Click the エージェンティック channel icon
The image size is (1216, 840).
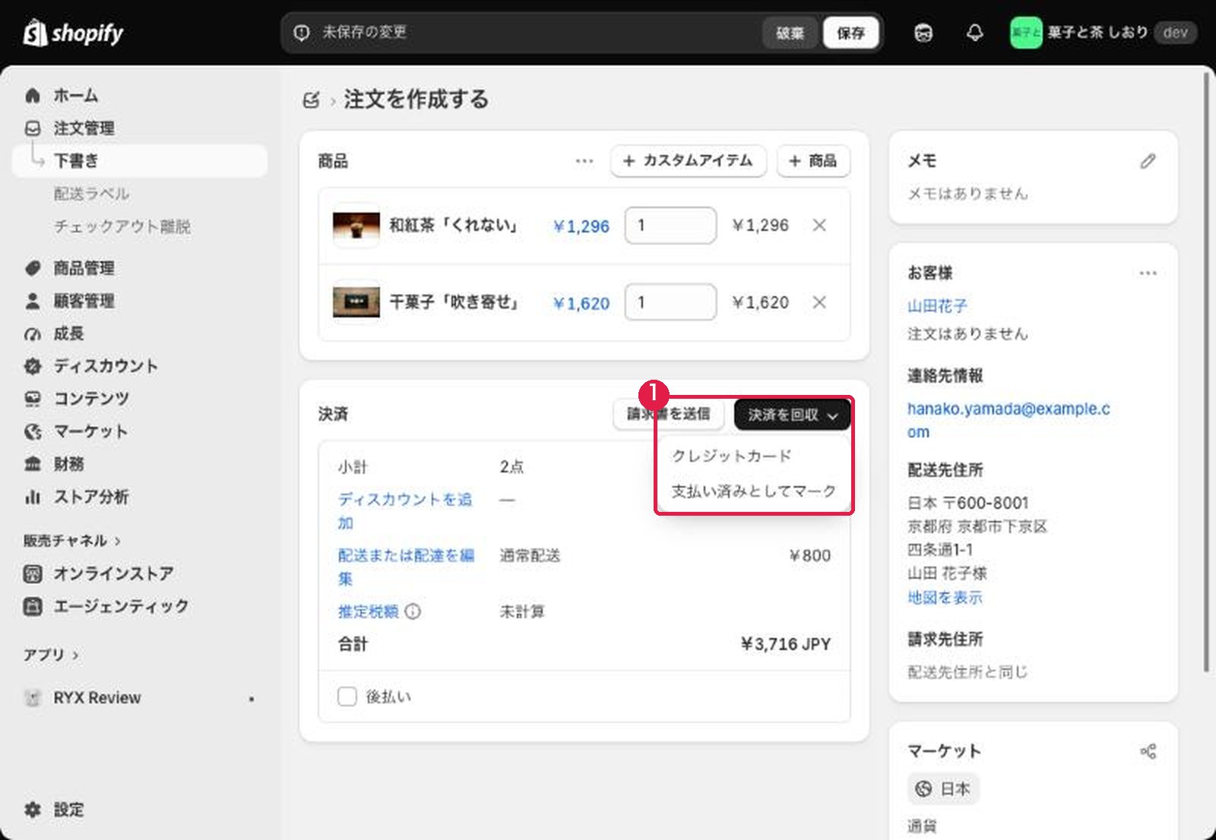[x=33, y=606]
